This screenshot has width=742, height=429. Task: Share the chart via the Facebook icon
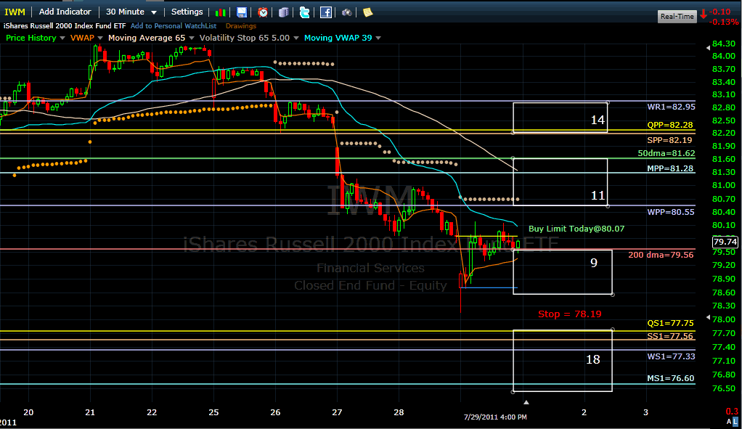tap(326, 12)
